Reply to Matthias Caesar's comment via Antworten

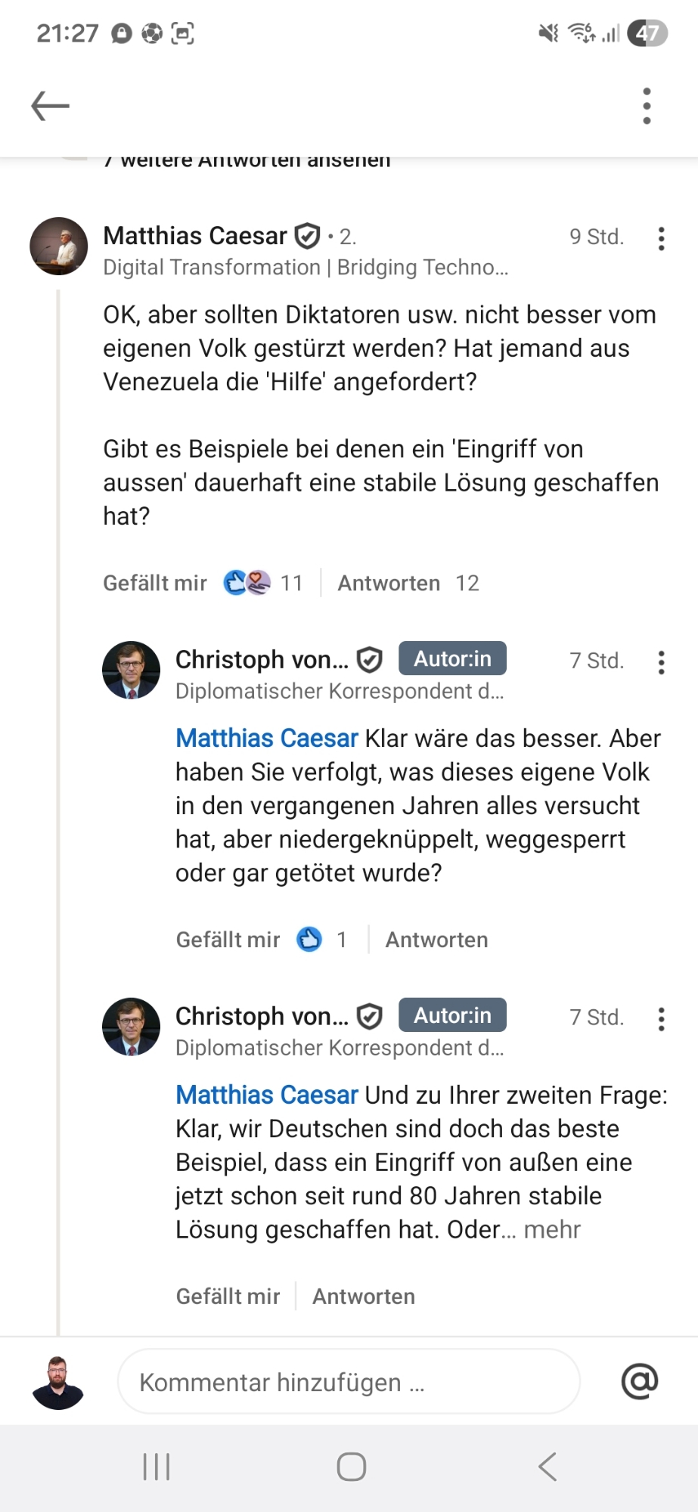pos(389,583)
